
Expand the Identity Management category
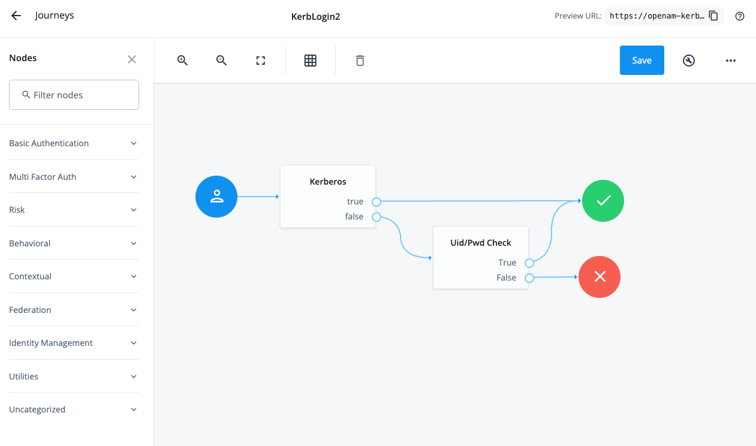point(74,343)
